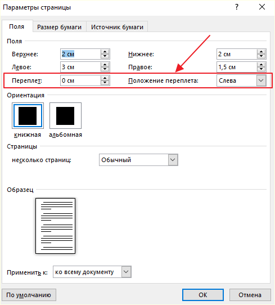Increase Верхнее margin with up arrow
This screenshot has width=275, height=305.
[x=105, y=52]
